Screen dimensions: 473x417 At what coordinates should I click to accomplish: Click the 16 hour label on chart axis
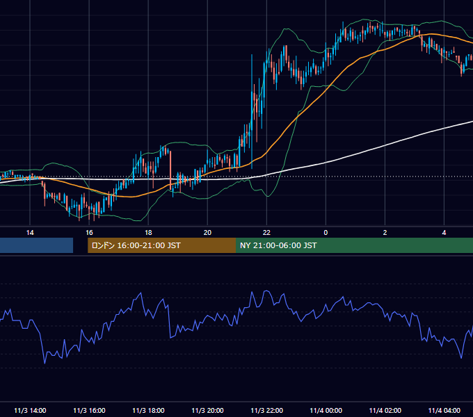[x=89, y=233]
